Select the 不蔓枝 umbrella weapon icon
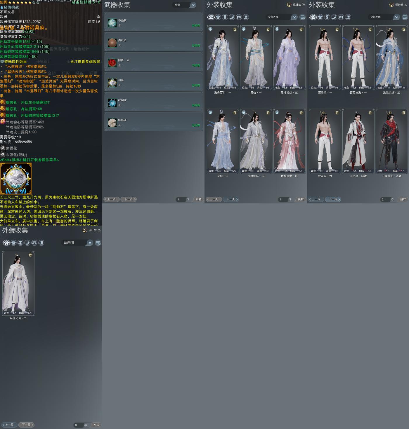 pyautogui.click(x=112, y=23)
